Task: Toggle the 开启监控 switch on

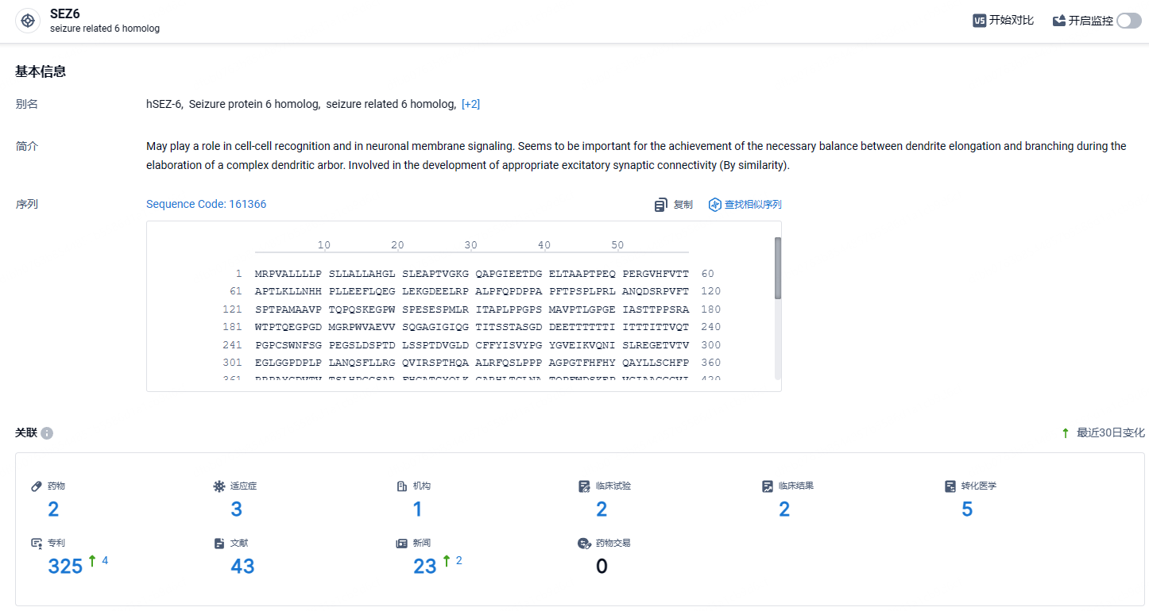Action: 1128,21
